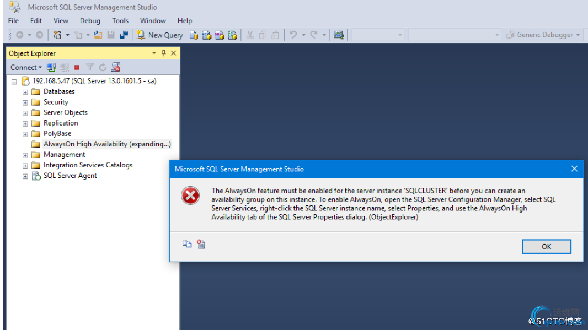The image size is (588, 331).
Task: Expand the PolyBase folder
Action: (x=25, y=134)
